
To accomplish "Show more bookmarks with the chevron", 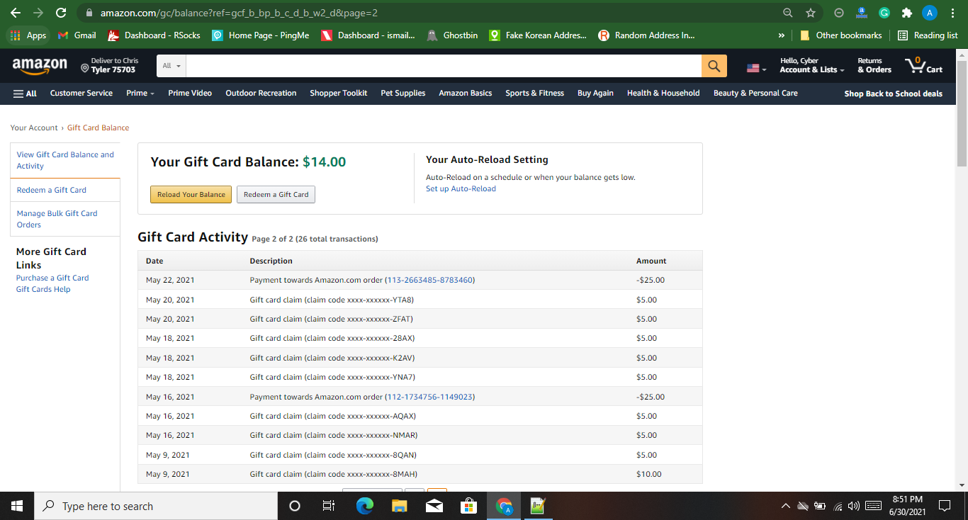I will [782, 35].
